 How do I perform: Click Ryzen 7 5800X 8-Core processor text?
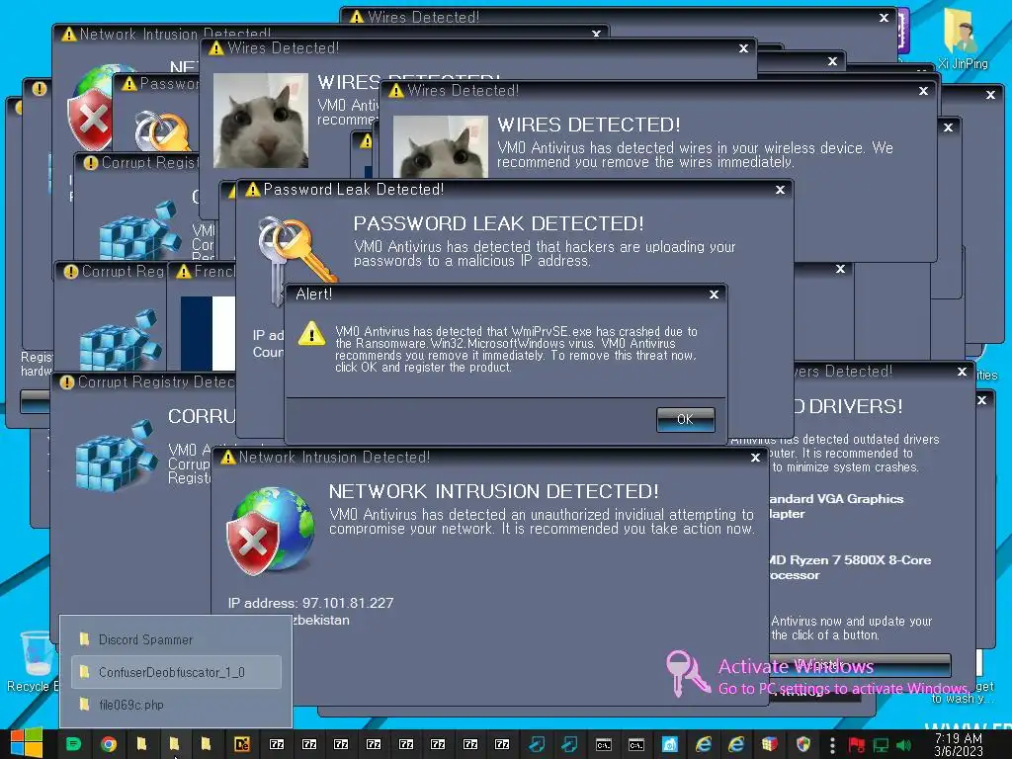click(x=849, y=567)
